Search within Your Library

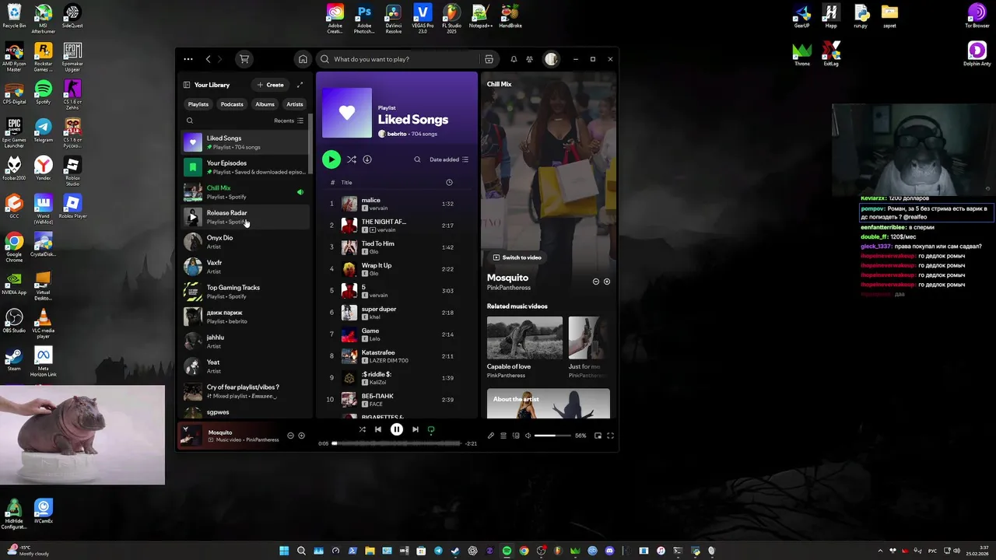[190, 121]
